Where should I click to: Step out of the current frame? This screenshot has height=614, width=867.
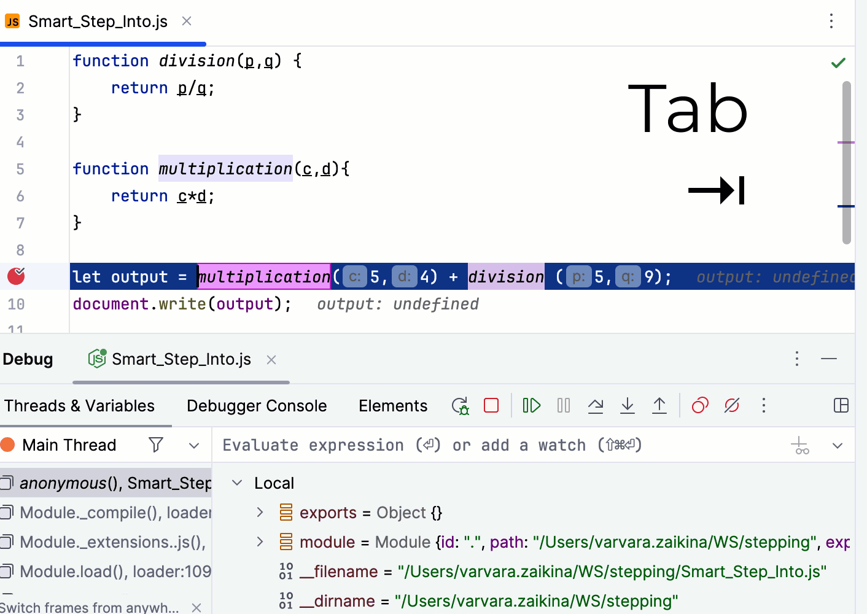pyautogui.click(x=659, y=405)
